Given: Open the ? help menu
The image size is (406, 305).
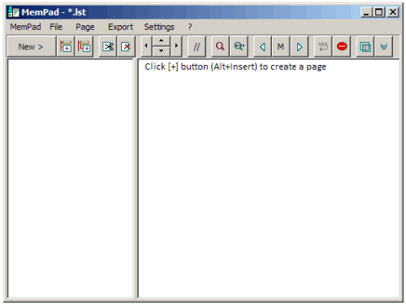Looking at the screenshot, I should click(190, 27).
